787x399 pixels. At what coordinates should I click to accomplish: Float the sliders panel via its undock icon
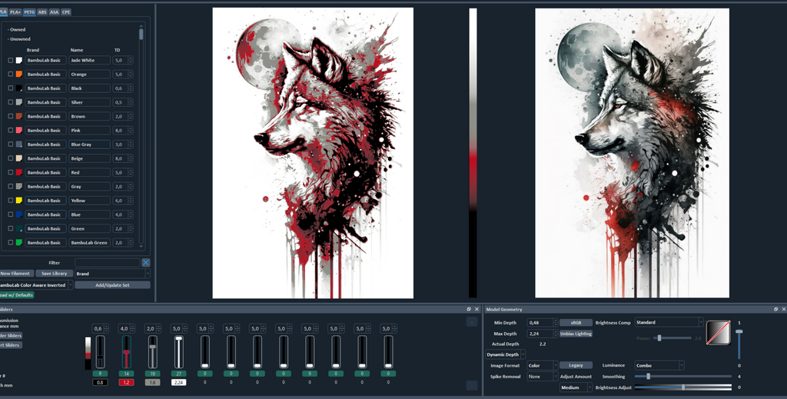469,309
